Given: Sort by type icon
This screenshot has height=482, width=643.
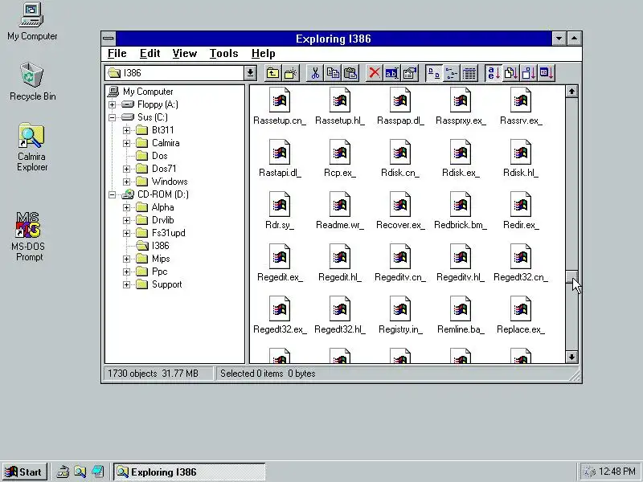Looking at the screenshot, I should click(511, 73).
